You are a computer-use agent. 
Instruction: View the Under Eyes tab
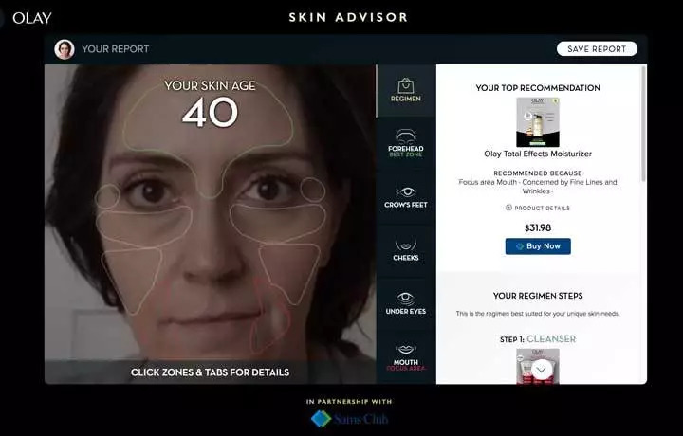point(406,303)
